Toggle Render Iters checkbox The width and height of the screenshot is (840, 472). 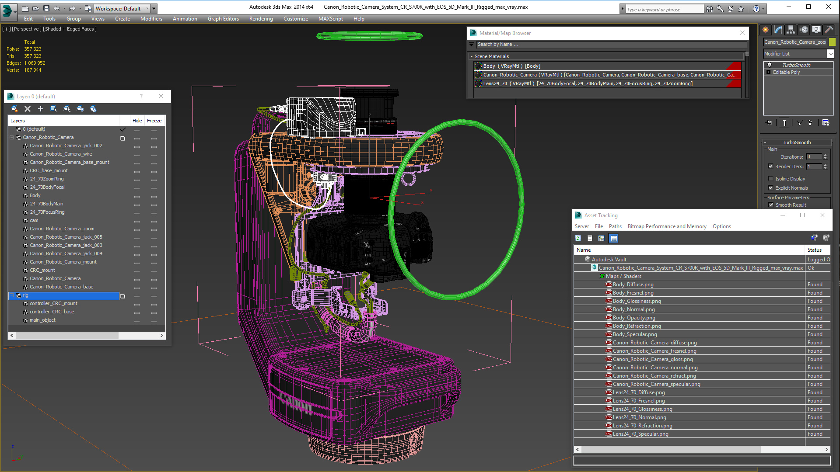[771, 167]
